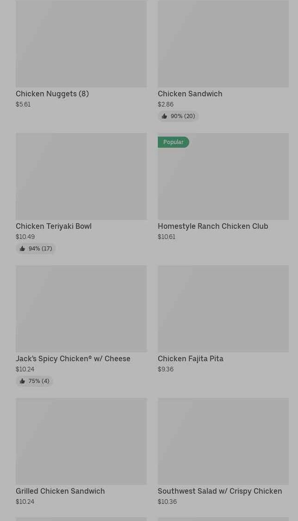Image resolution: width=298 pixels, height=521 pixels.
Task: Open the Chicken Nuggets (8) image
Action: (81, 44)
